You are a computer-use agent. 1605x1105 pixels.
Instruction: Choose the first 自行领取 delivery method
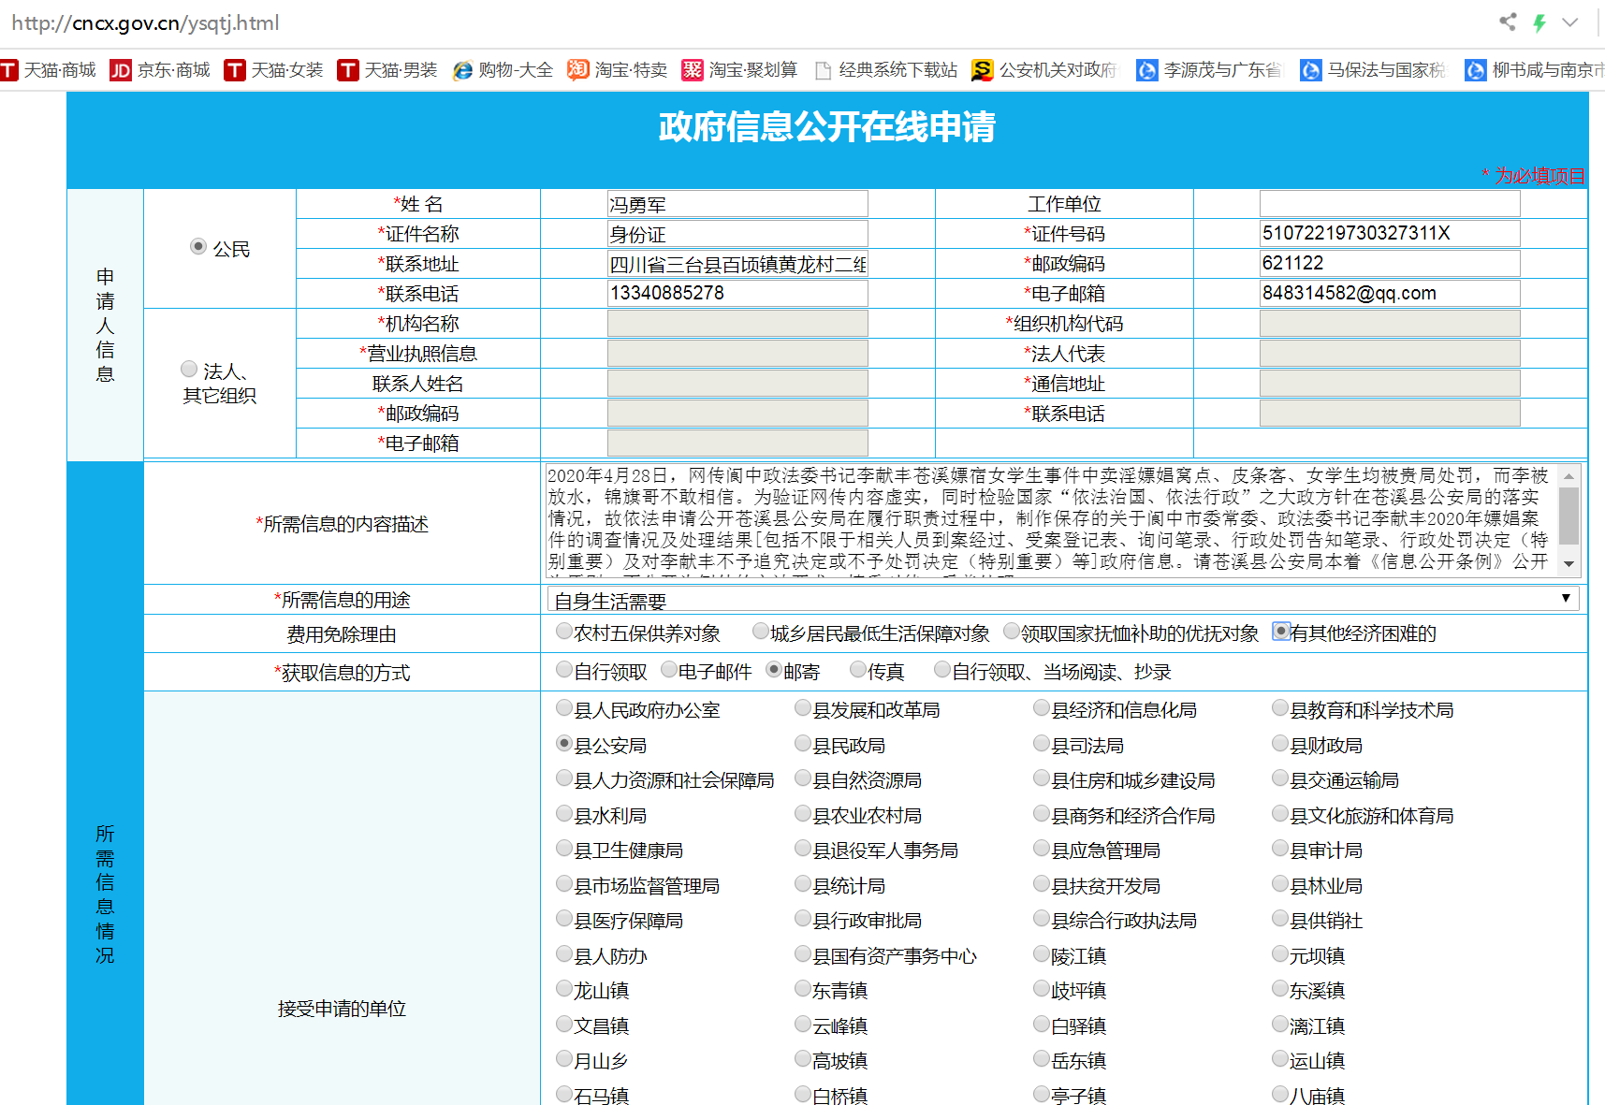pyautogui.click(x=564, y=669)
